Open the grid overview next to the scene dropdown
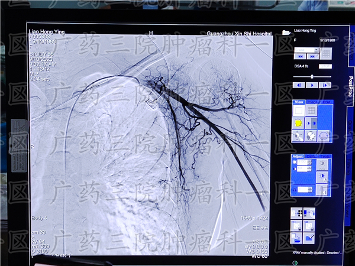The height and width of the screenshot is (266, 355). point(326,53)
